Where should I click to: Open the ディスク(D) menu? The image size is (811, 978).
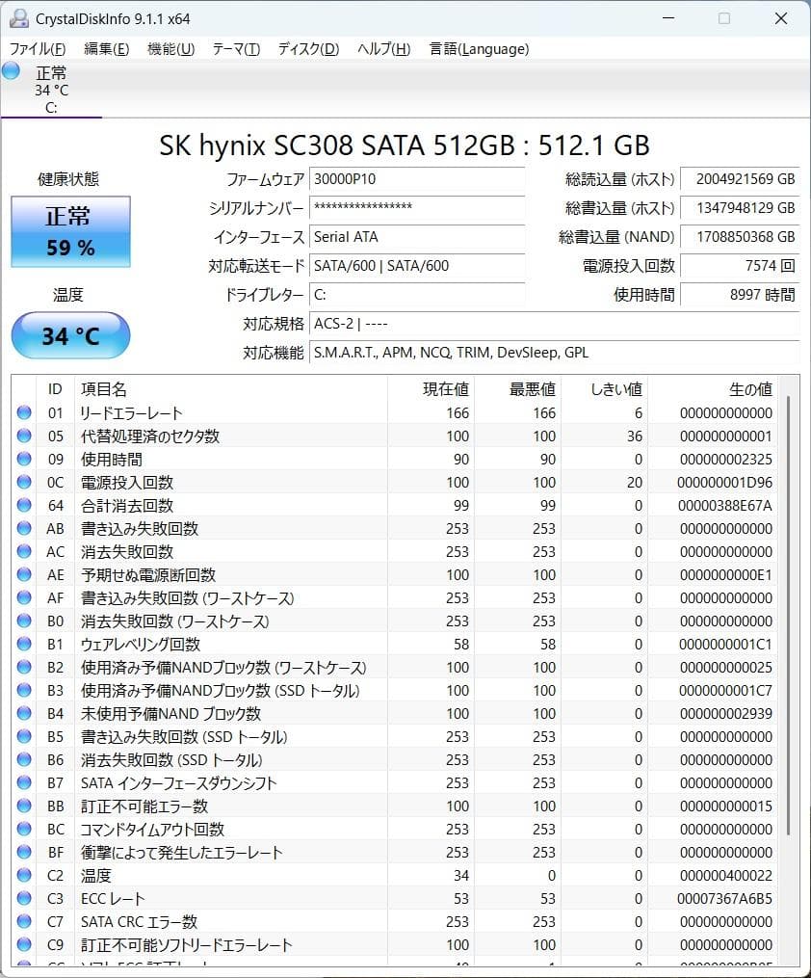[x=308, y=48]
